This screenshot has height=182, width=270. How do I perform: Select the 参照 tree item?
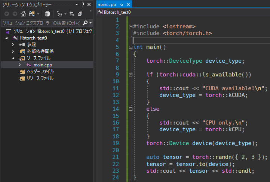[x=31, y=45]
